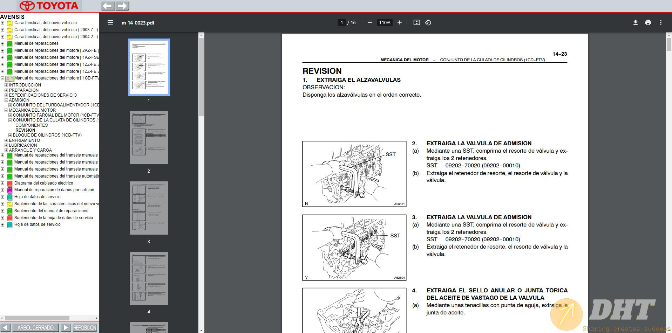Click the ARBOL CERRADO button
The image size is (672, 333).
[x=35, y=328]
